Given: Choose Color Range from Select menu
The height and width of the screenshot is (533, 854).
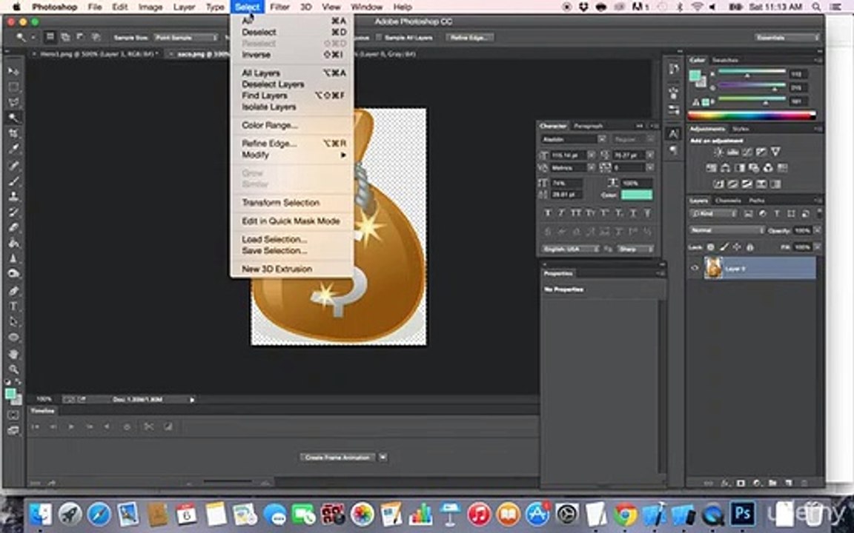Looking at the screenshot, I should coord(294,125).
